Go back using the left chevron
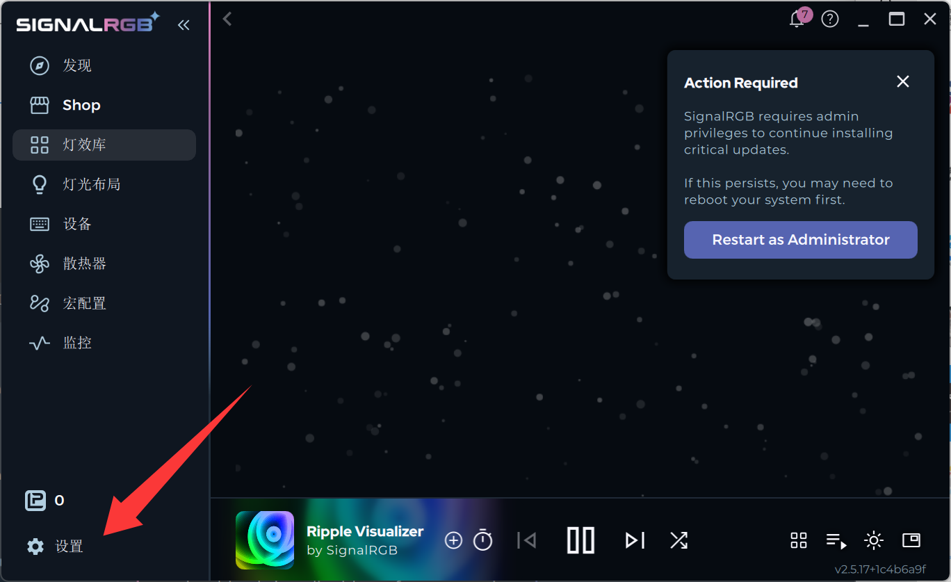This screenshot has height=582, width=951. coord(227,19)
